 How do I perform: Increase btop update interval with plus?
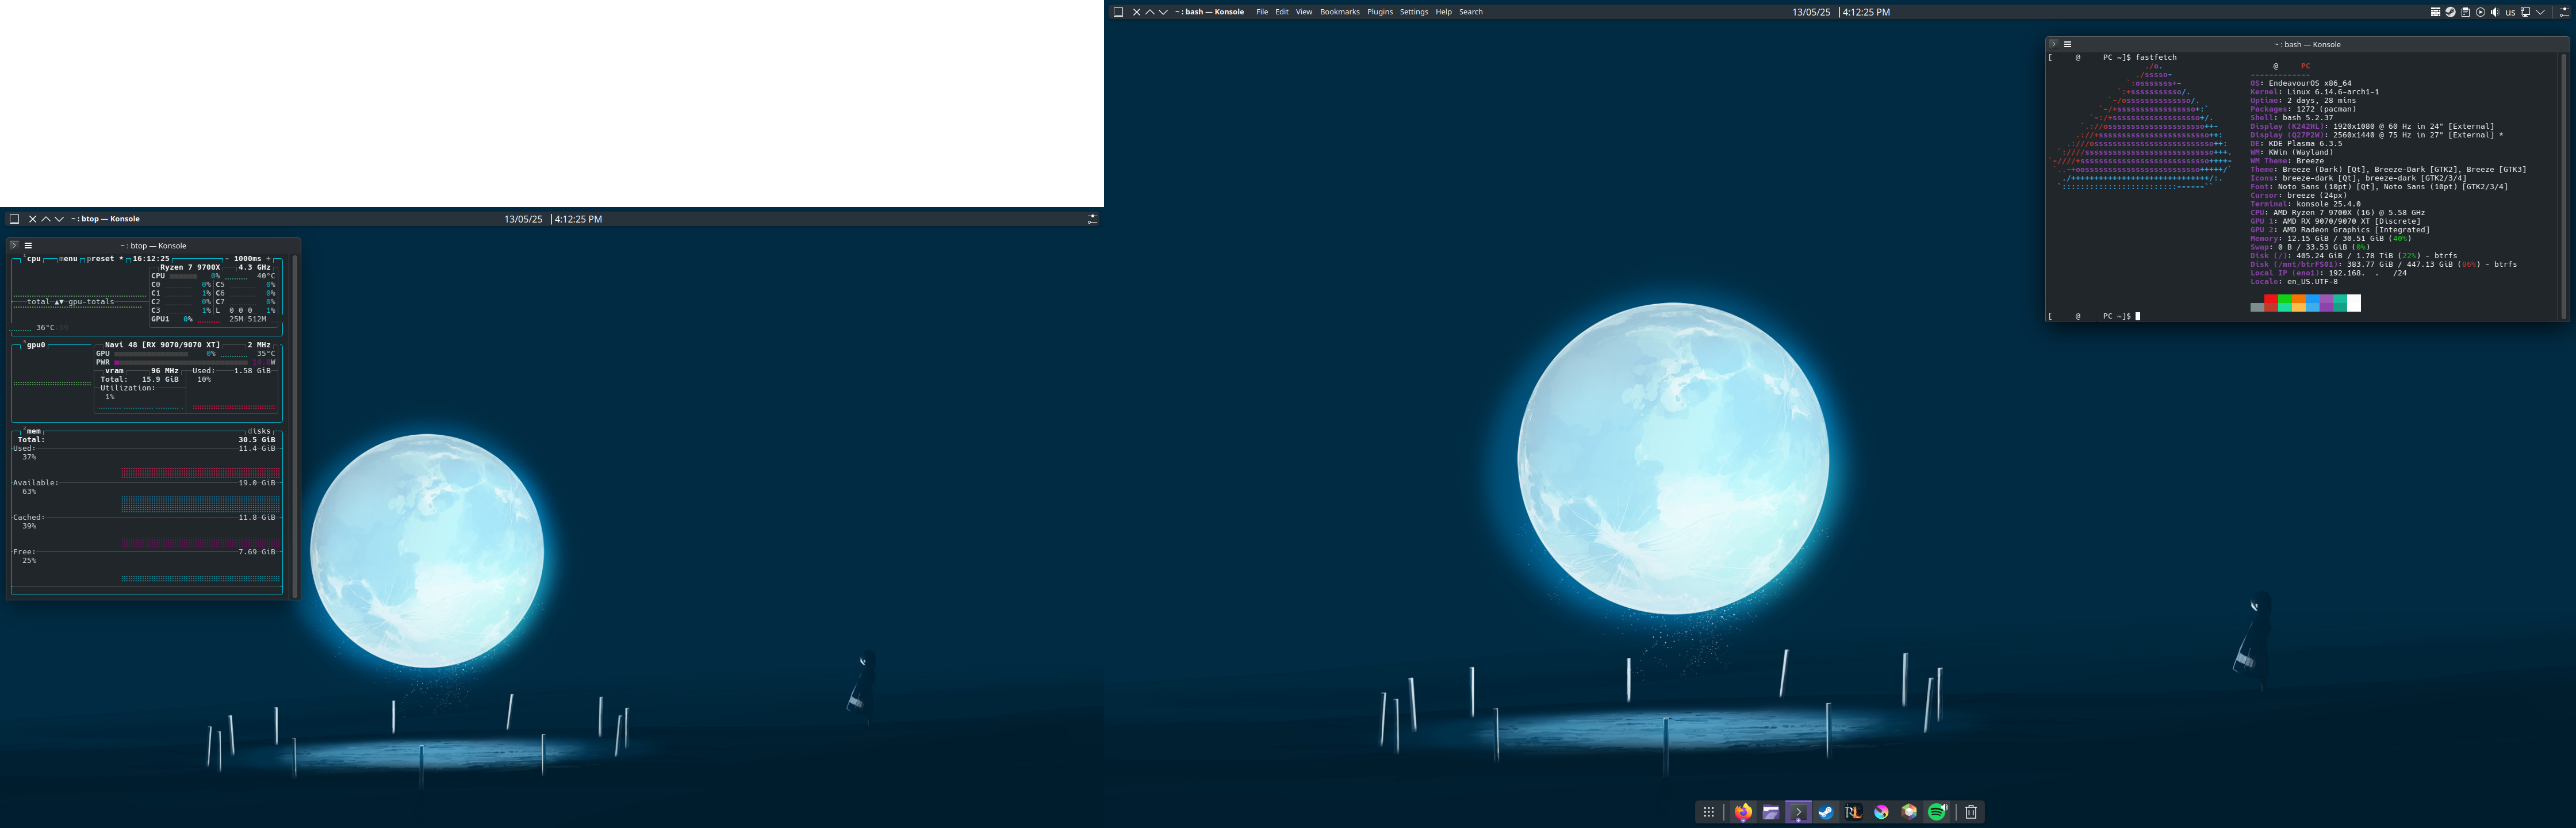pyautogui.click(x=268, y=259)
